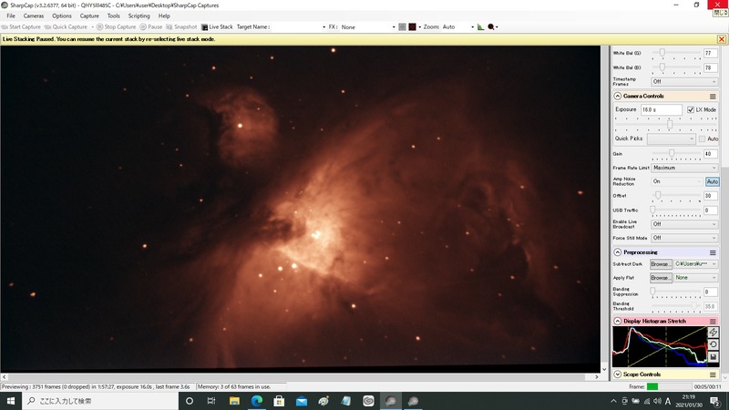Screen dimensions: 729x410
Task: Click the Snapshot toolbar icon
Action: [x=169, y=27]
